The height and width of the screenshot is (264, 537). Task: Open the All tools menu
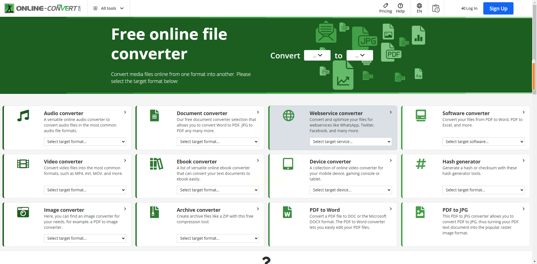click(109, 8)
